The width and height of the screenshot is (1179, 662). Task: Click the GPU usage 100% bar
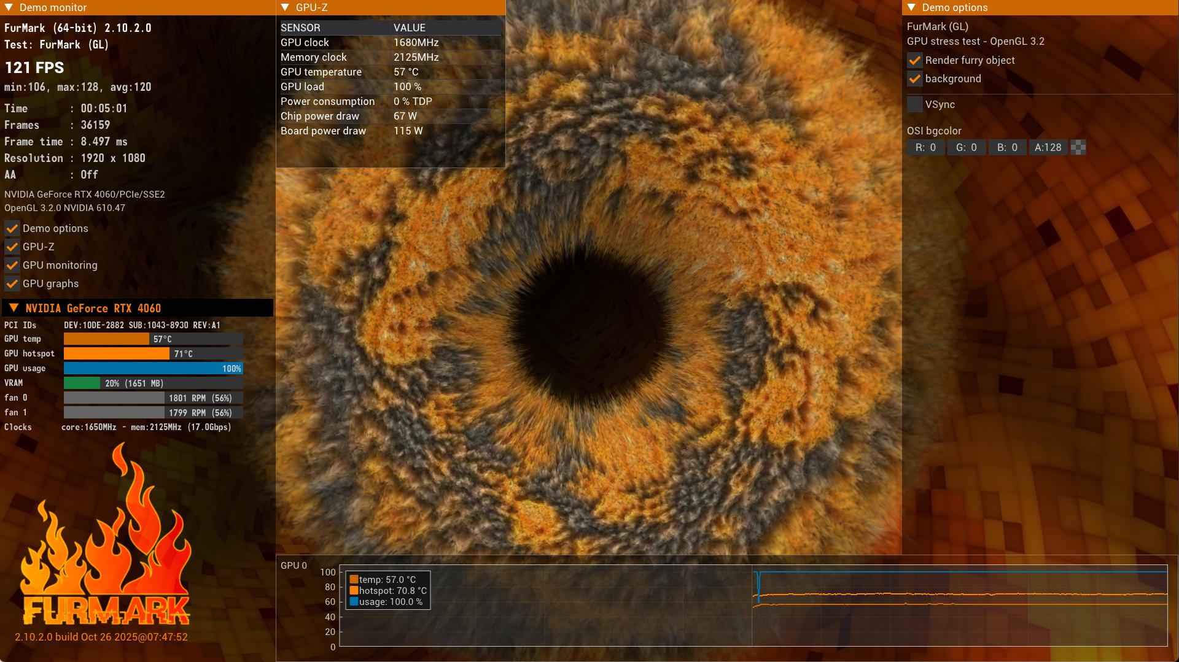pyautogui.click(x=154, y=368)
